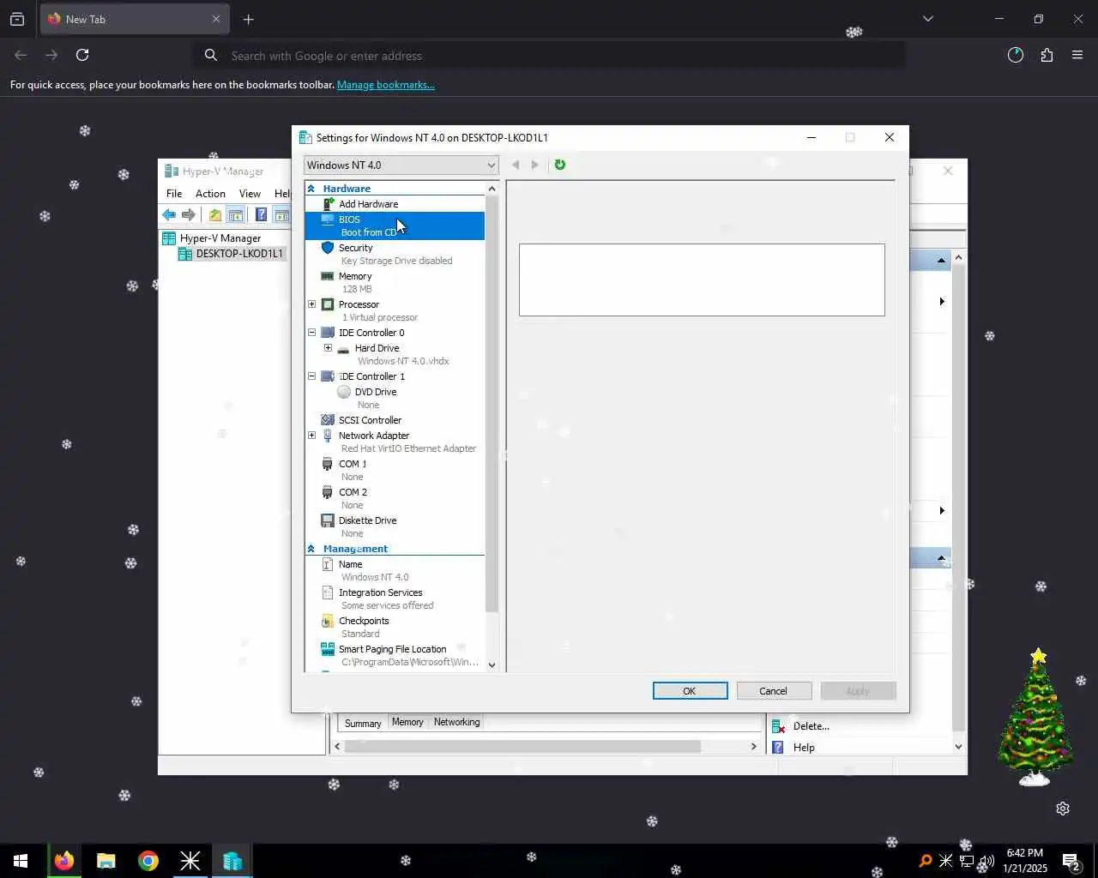Click forward arrow in Hyper-V Manager toolbar
1098x878 pixels.
click(189, 215)
